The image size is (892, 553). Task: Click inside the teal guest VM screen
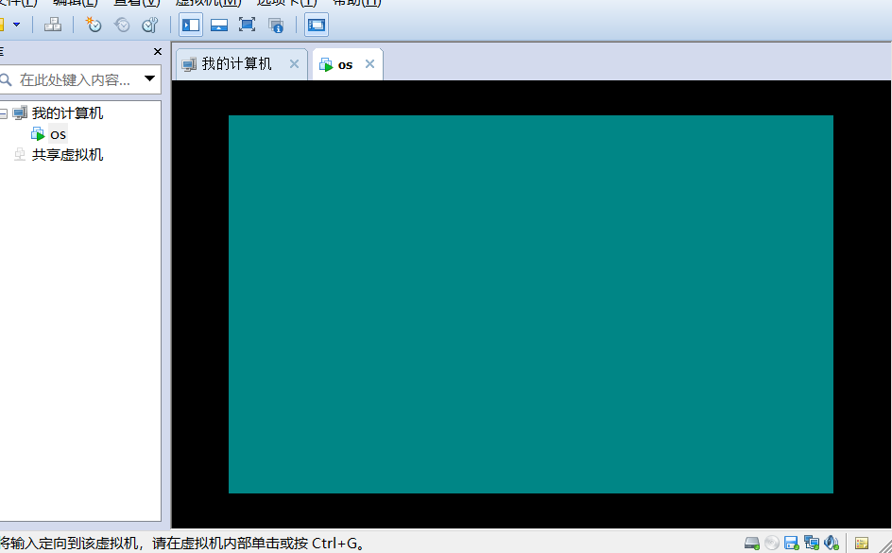pos(531,304)
